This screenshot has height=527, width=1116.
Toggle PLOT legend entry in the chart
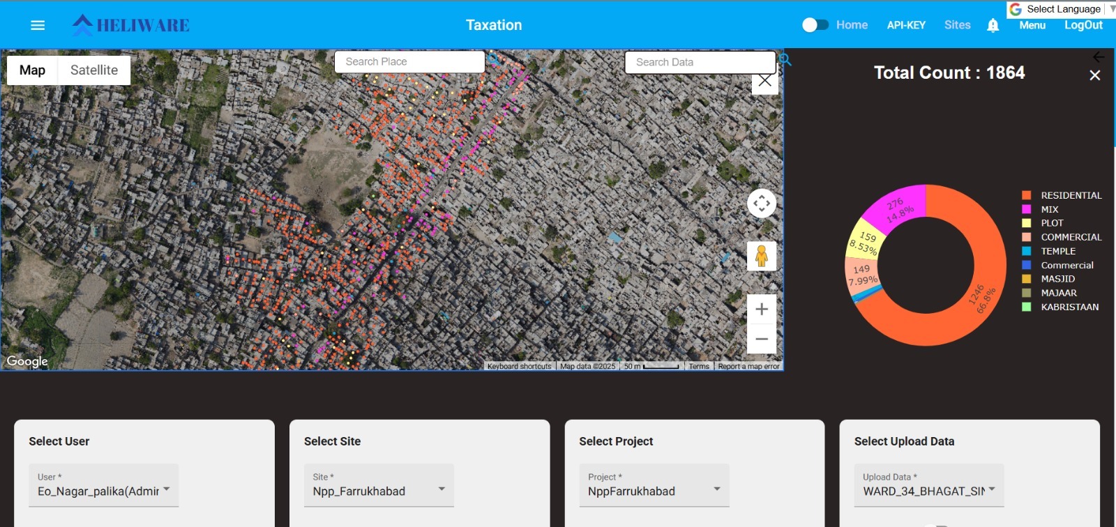(1043, 223)
